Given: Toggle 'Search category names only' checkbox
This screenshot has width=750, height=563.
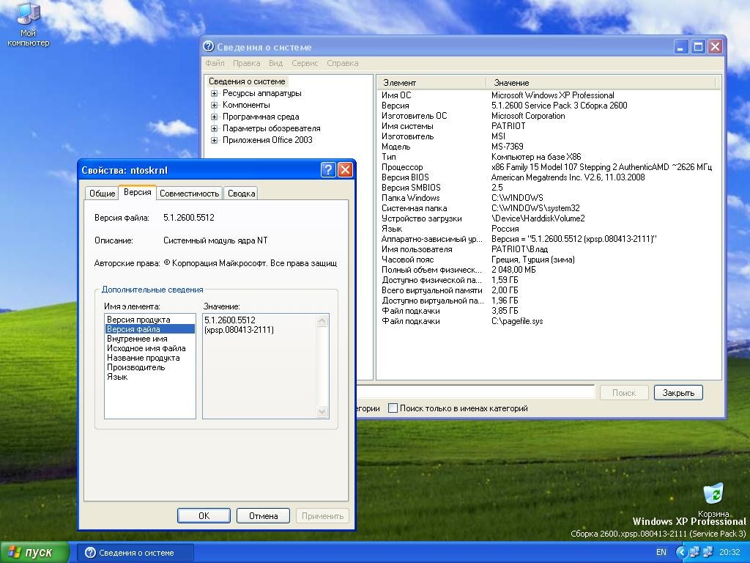Looking at the screenshot, I should [393, 408].
